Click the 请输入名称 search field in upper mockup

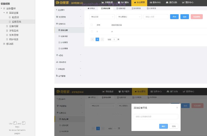[x=156, y=17]
